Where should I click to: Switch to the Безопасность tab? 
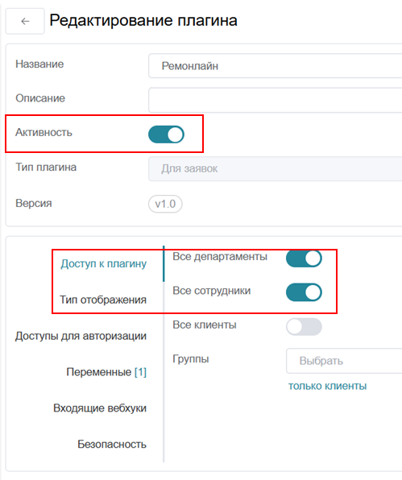point(112,444)
